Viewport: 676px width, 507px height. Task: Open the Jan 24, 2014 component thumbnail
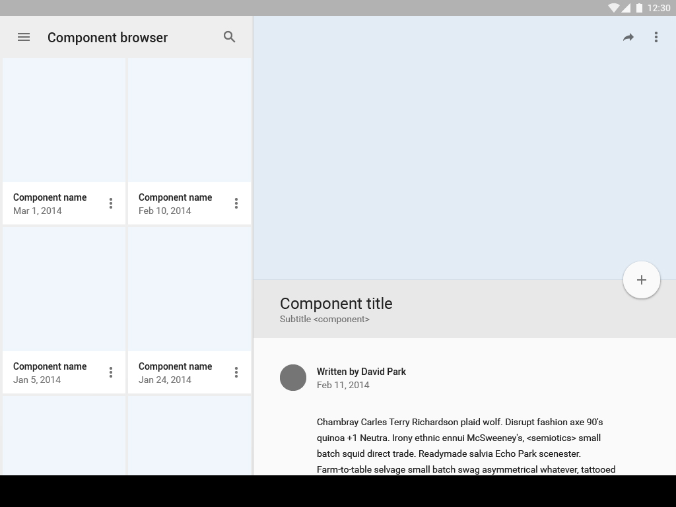pos(189,289)
